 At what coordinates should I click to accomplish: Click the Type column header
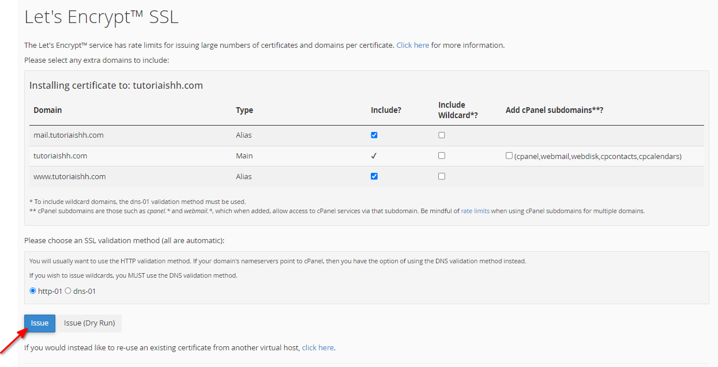coord(245,109)
